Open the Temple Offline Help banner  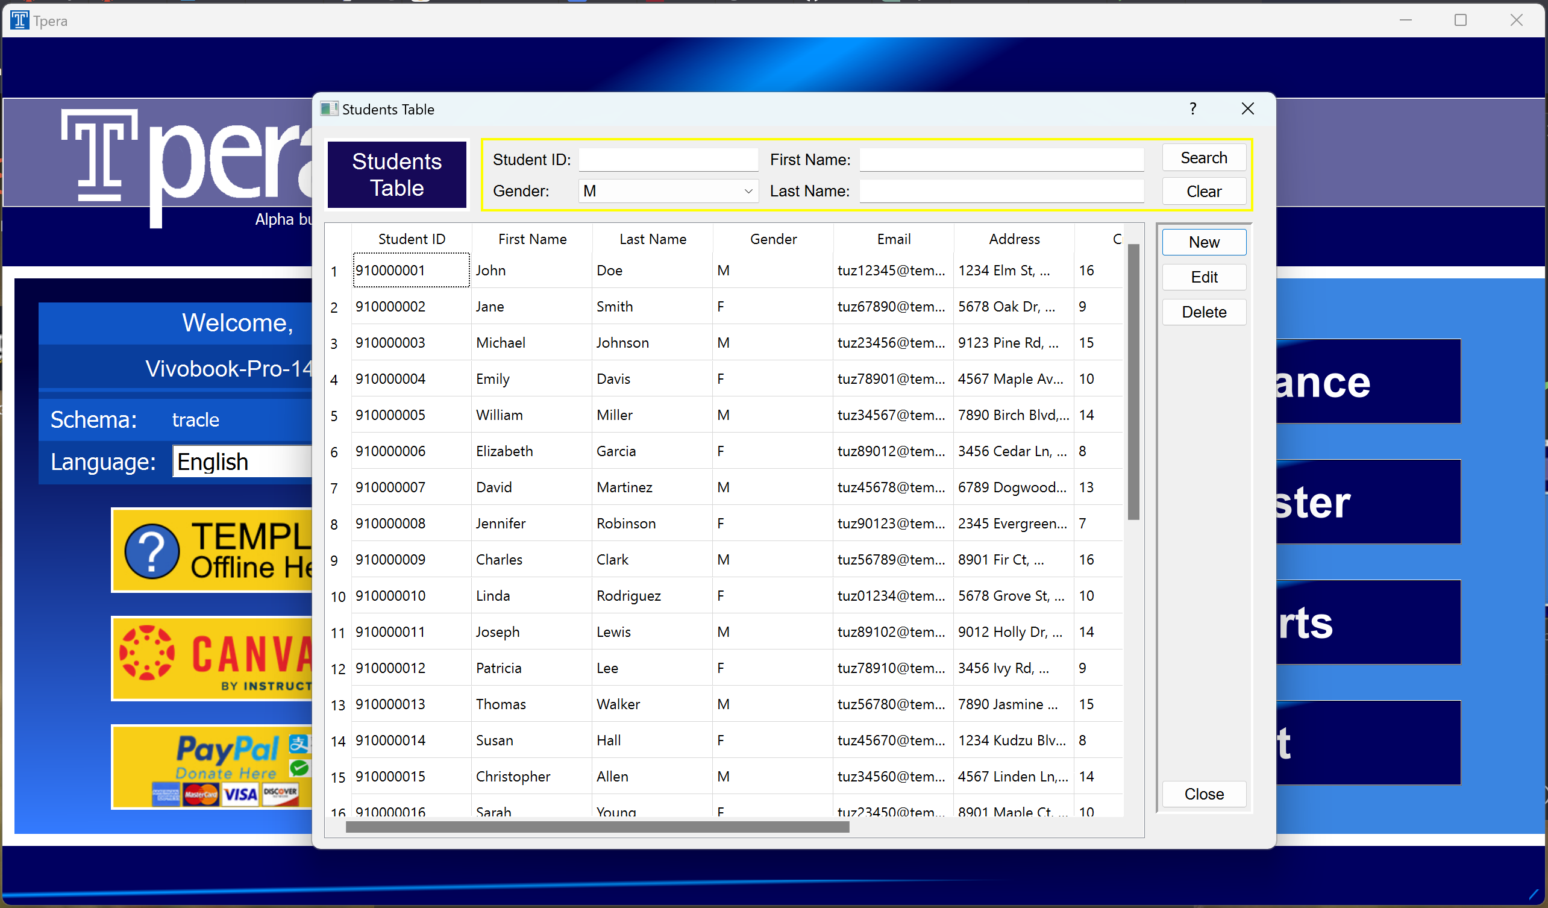tap(212, 550)
